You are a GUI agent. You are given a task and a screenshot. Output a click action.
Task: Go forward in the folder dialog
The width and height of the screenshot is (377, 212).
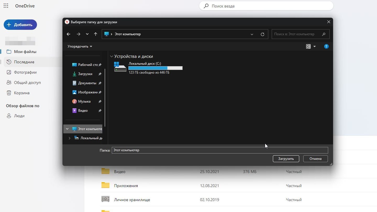pyautogui.click(x=78, y=34)
